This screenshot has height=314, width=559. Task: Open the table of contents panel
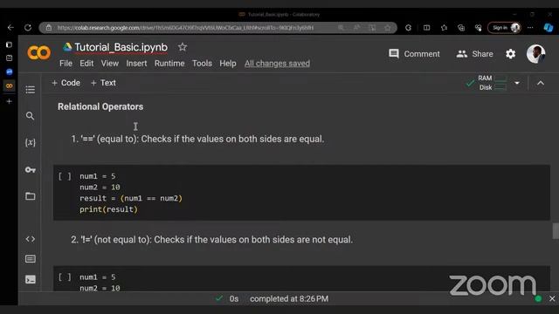[31, 90]
